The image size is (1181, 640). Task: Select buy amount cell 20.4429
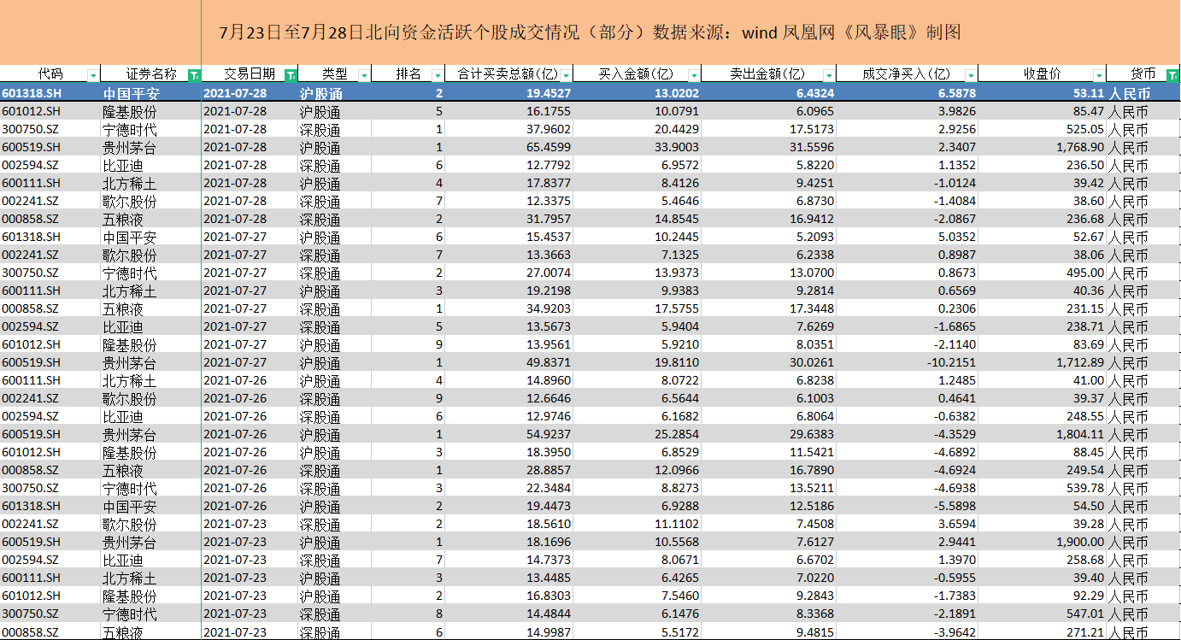coord(638,129)
